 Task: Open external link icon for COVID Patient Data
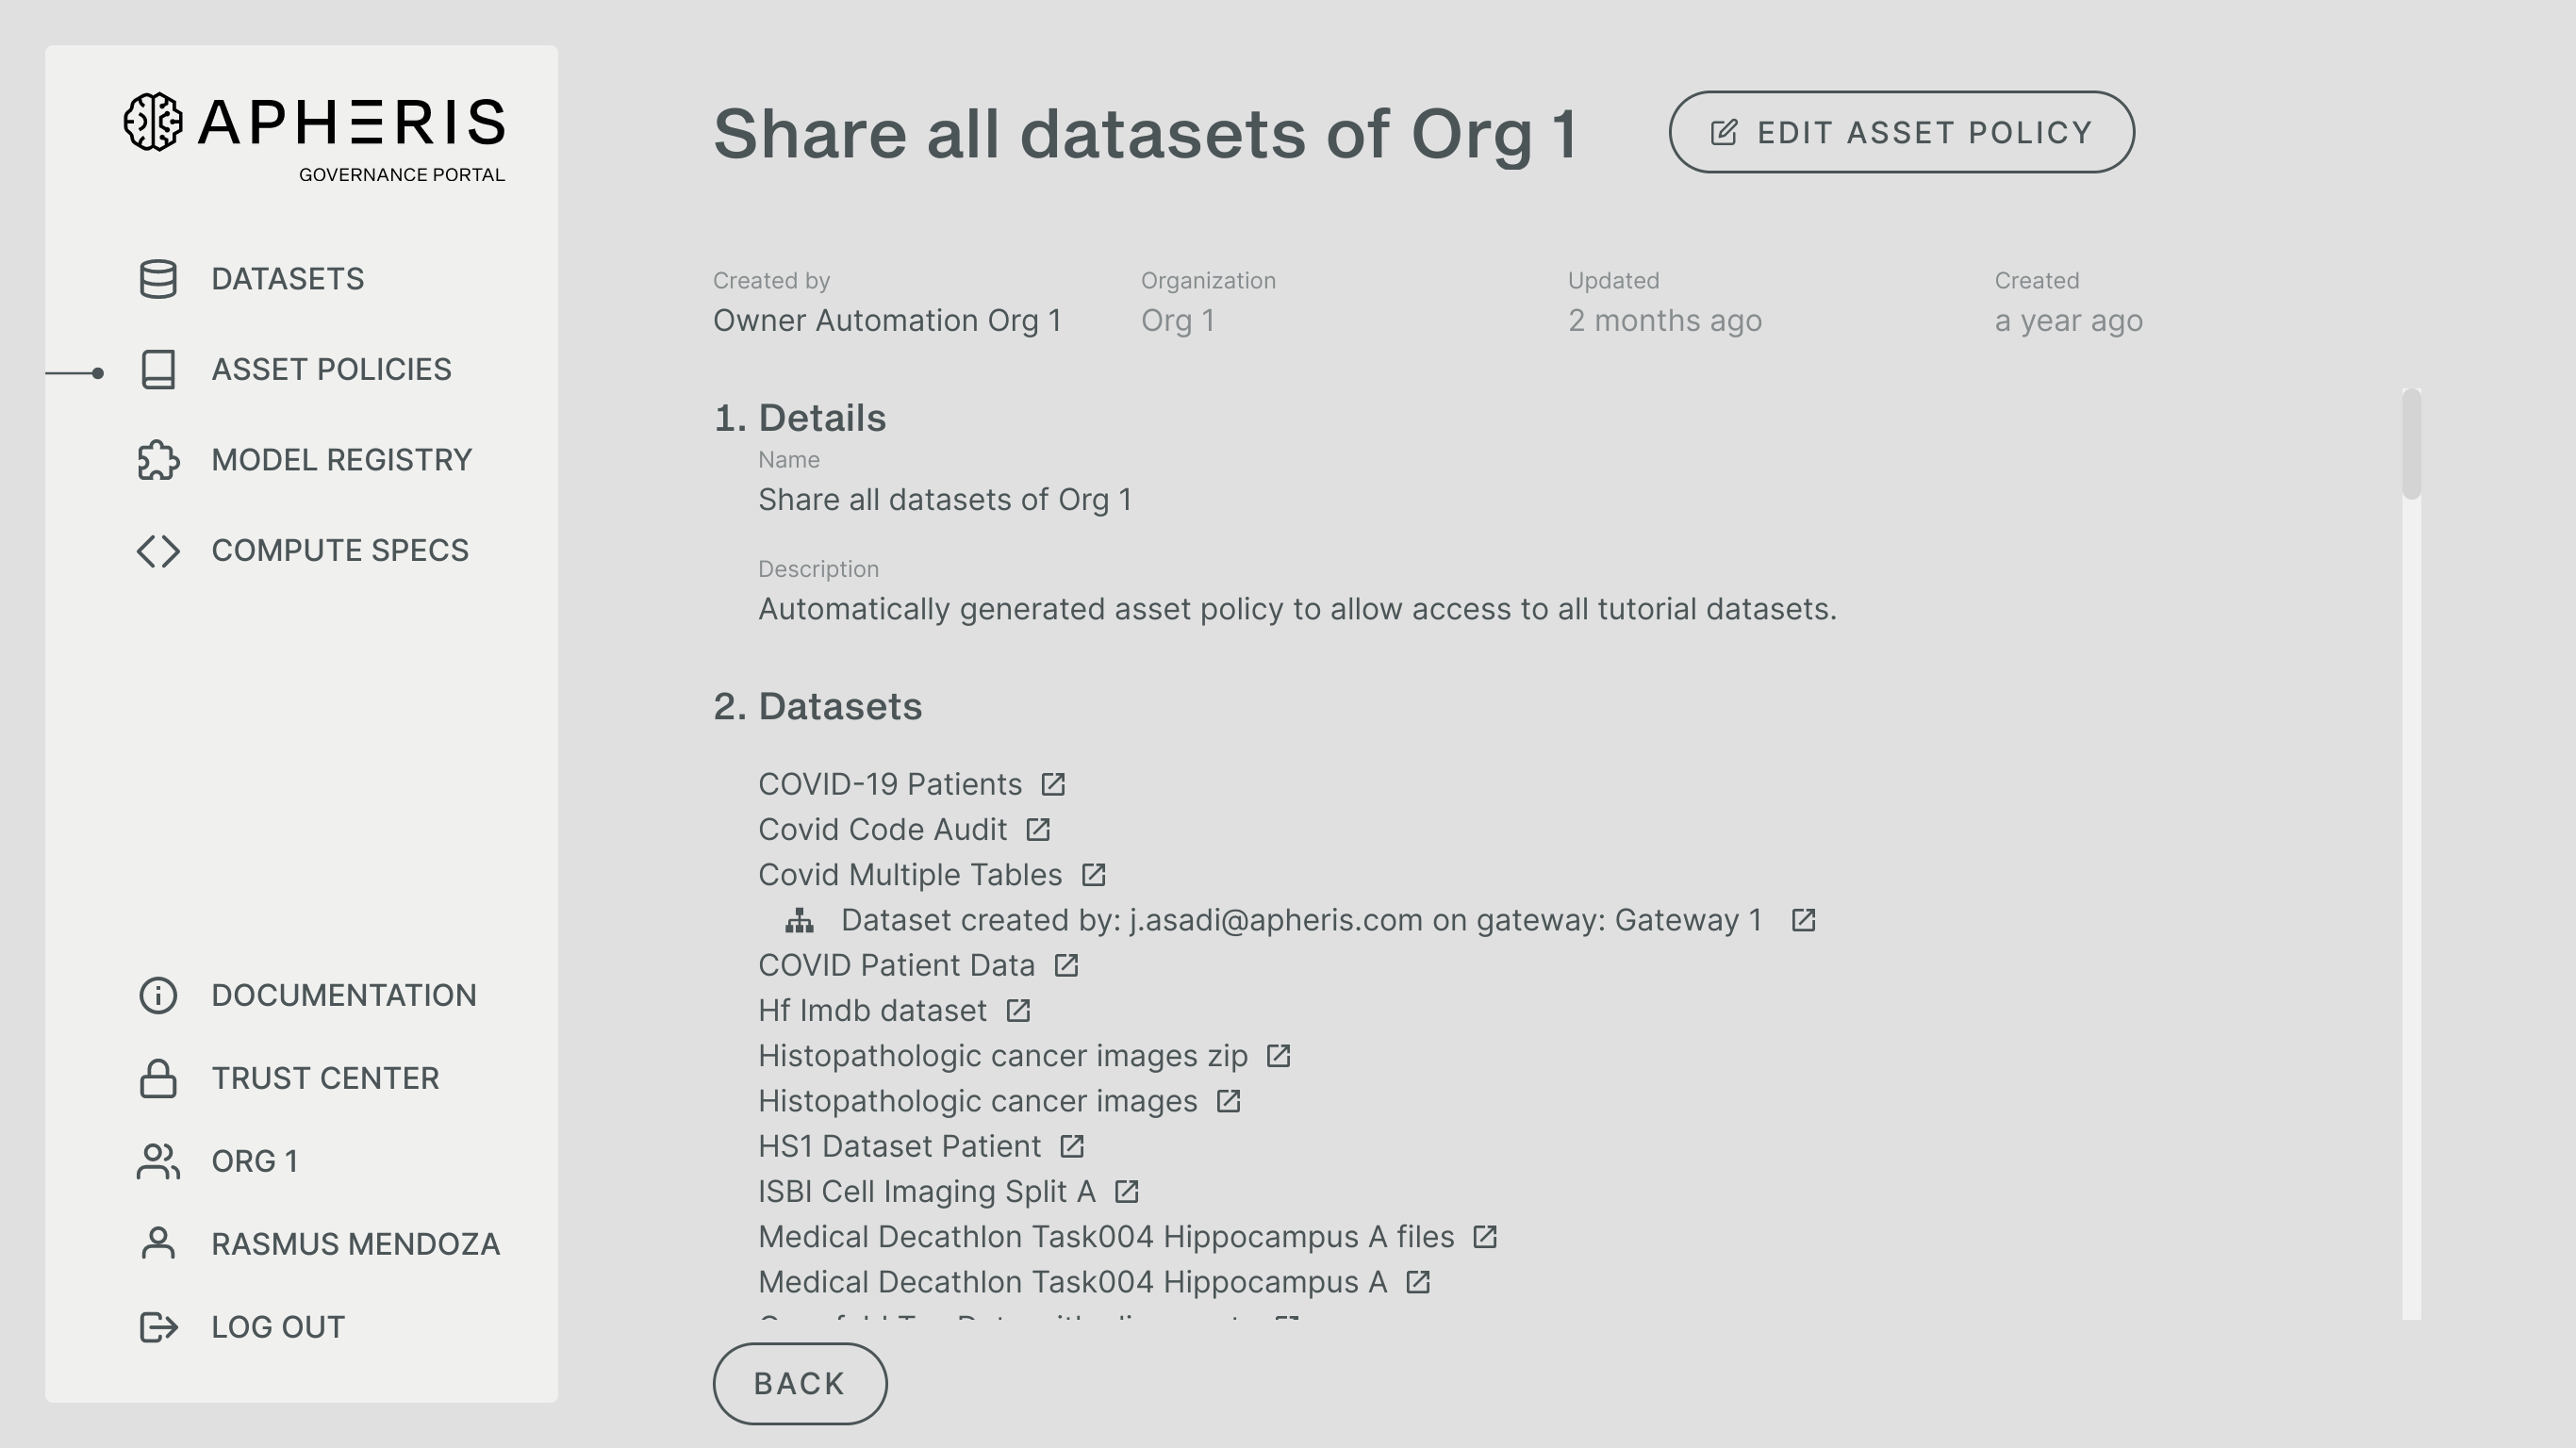1066,965
